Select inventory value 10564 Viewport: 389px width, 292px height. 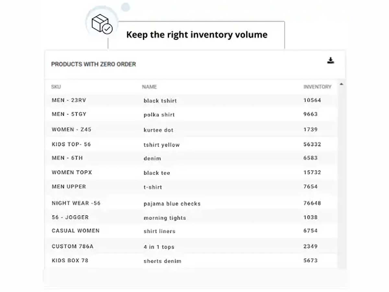click(x=312, y=100)
